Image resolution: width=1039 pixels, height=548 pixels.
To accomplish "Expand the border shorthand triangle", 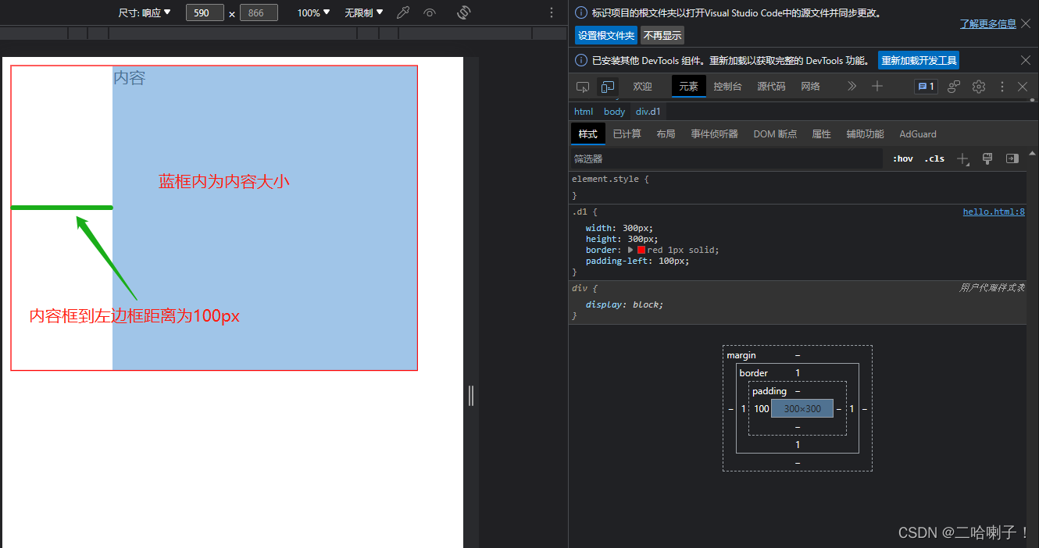I will 631,250.
